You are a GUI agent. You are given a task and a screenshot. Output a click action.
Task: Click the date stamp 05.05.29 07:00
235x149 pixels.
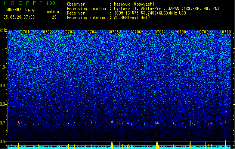(19, 17)
